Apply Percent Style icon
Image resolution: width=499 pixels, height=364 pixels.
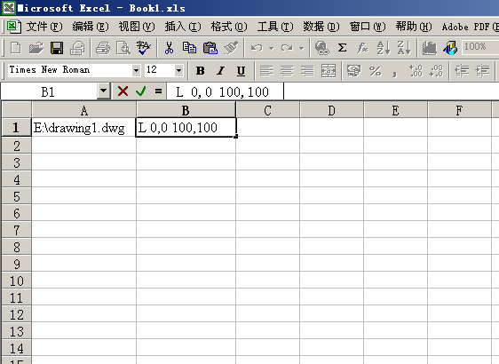tap(376, 71)
